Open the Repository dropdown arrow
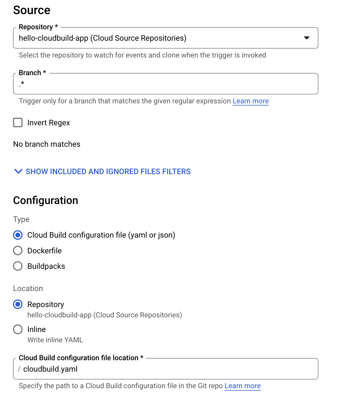 pos(306,38)
